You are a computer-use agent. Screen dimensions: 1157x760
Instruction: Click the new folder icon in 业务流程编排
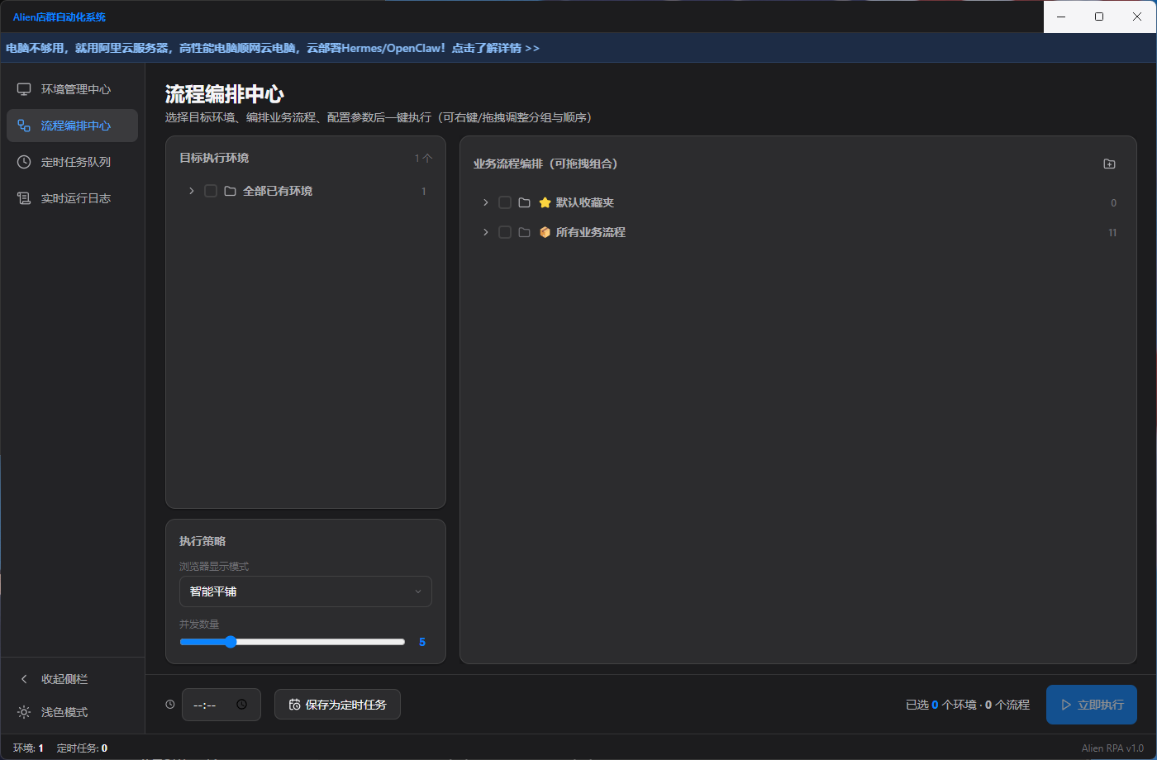coord(1109,164)
